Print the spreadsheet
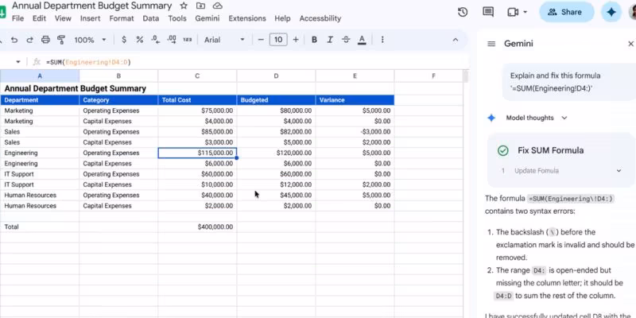Image resolution: width=636 pixels, height=318 pixels. (x=45, y=40)
